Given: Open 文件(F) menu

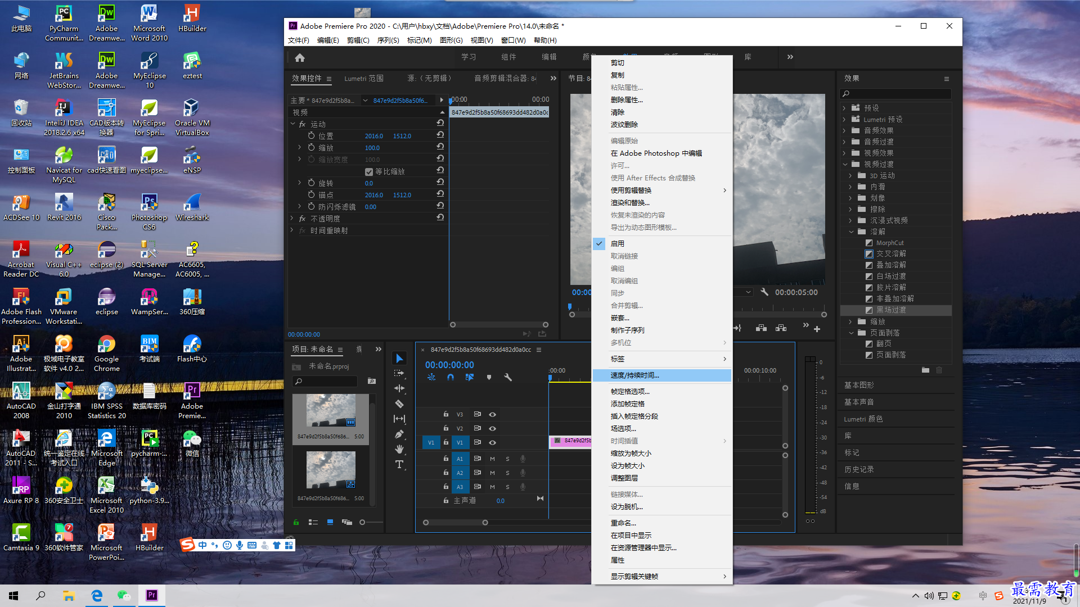Looking at the screenshot, I should click(x=299, y=40).
